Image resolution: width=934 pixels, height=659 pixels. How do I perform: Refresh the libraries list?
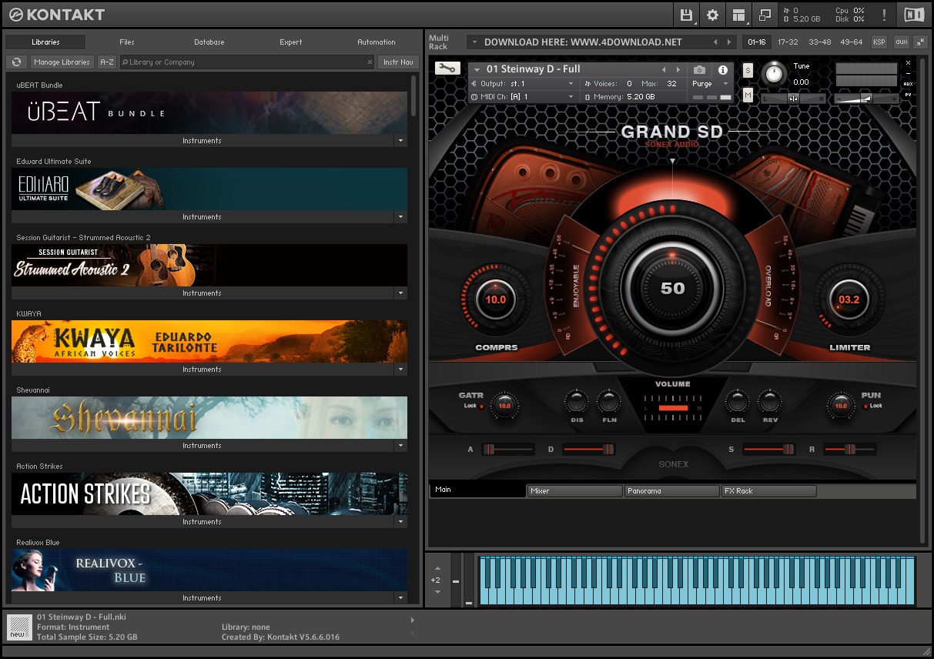pyautogui.click(x=16, y=62)
